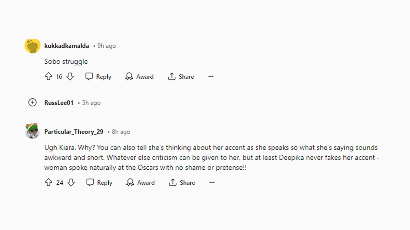The height and width of the screenshot is (230, 410).
Task: Share Particular_Theory_29's comment
Action: [x=182, y=183]
